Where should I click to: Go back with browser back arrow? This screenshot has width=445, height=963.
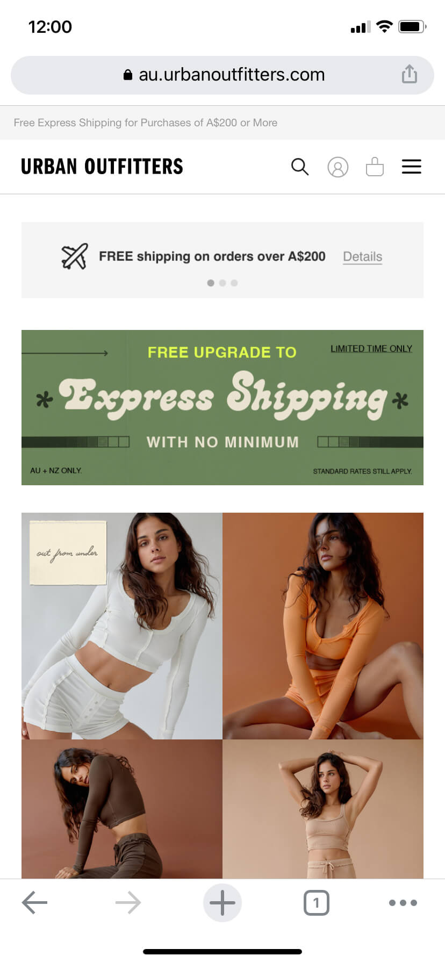(x=34, y=902)
